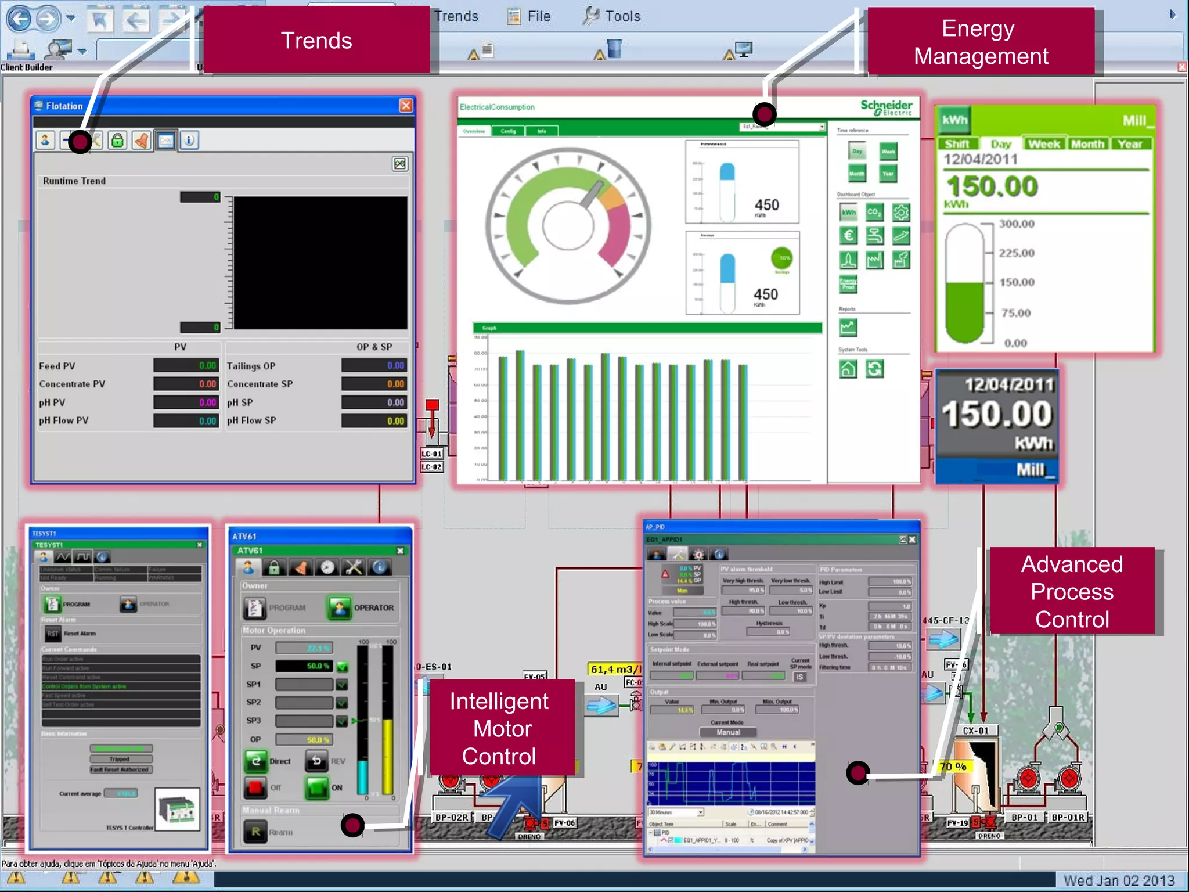1189x892 pixels.
Task: Click the refresh icon under System Tools
Action: click(874, 369)
